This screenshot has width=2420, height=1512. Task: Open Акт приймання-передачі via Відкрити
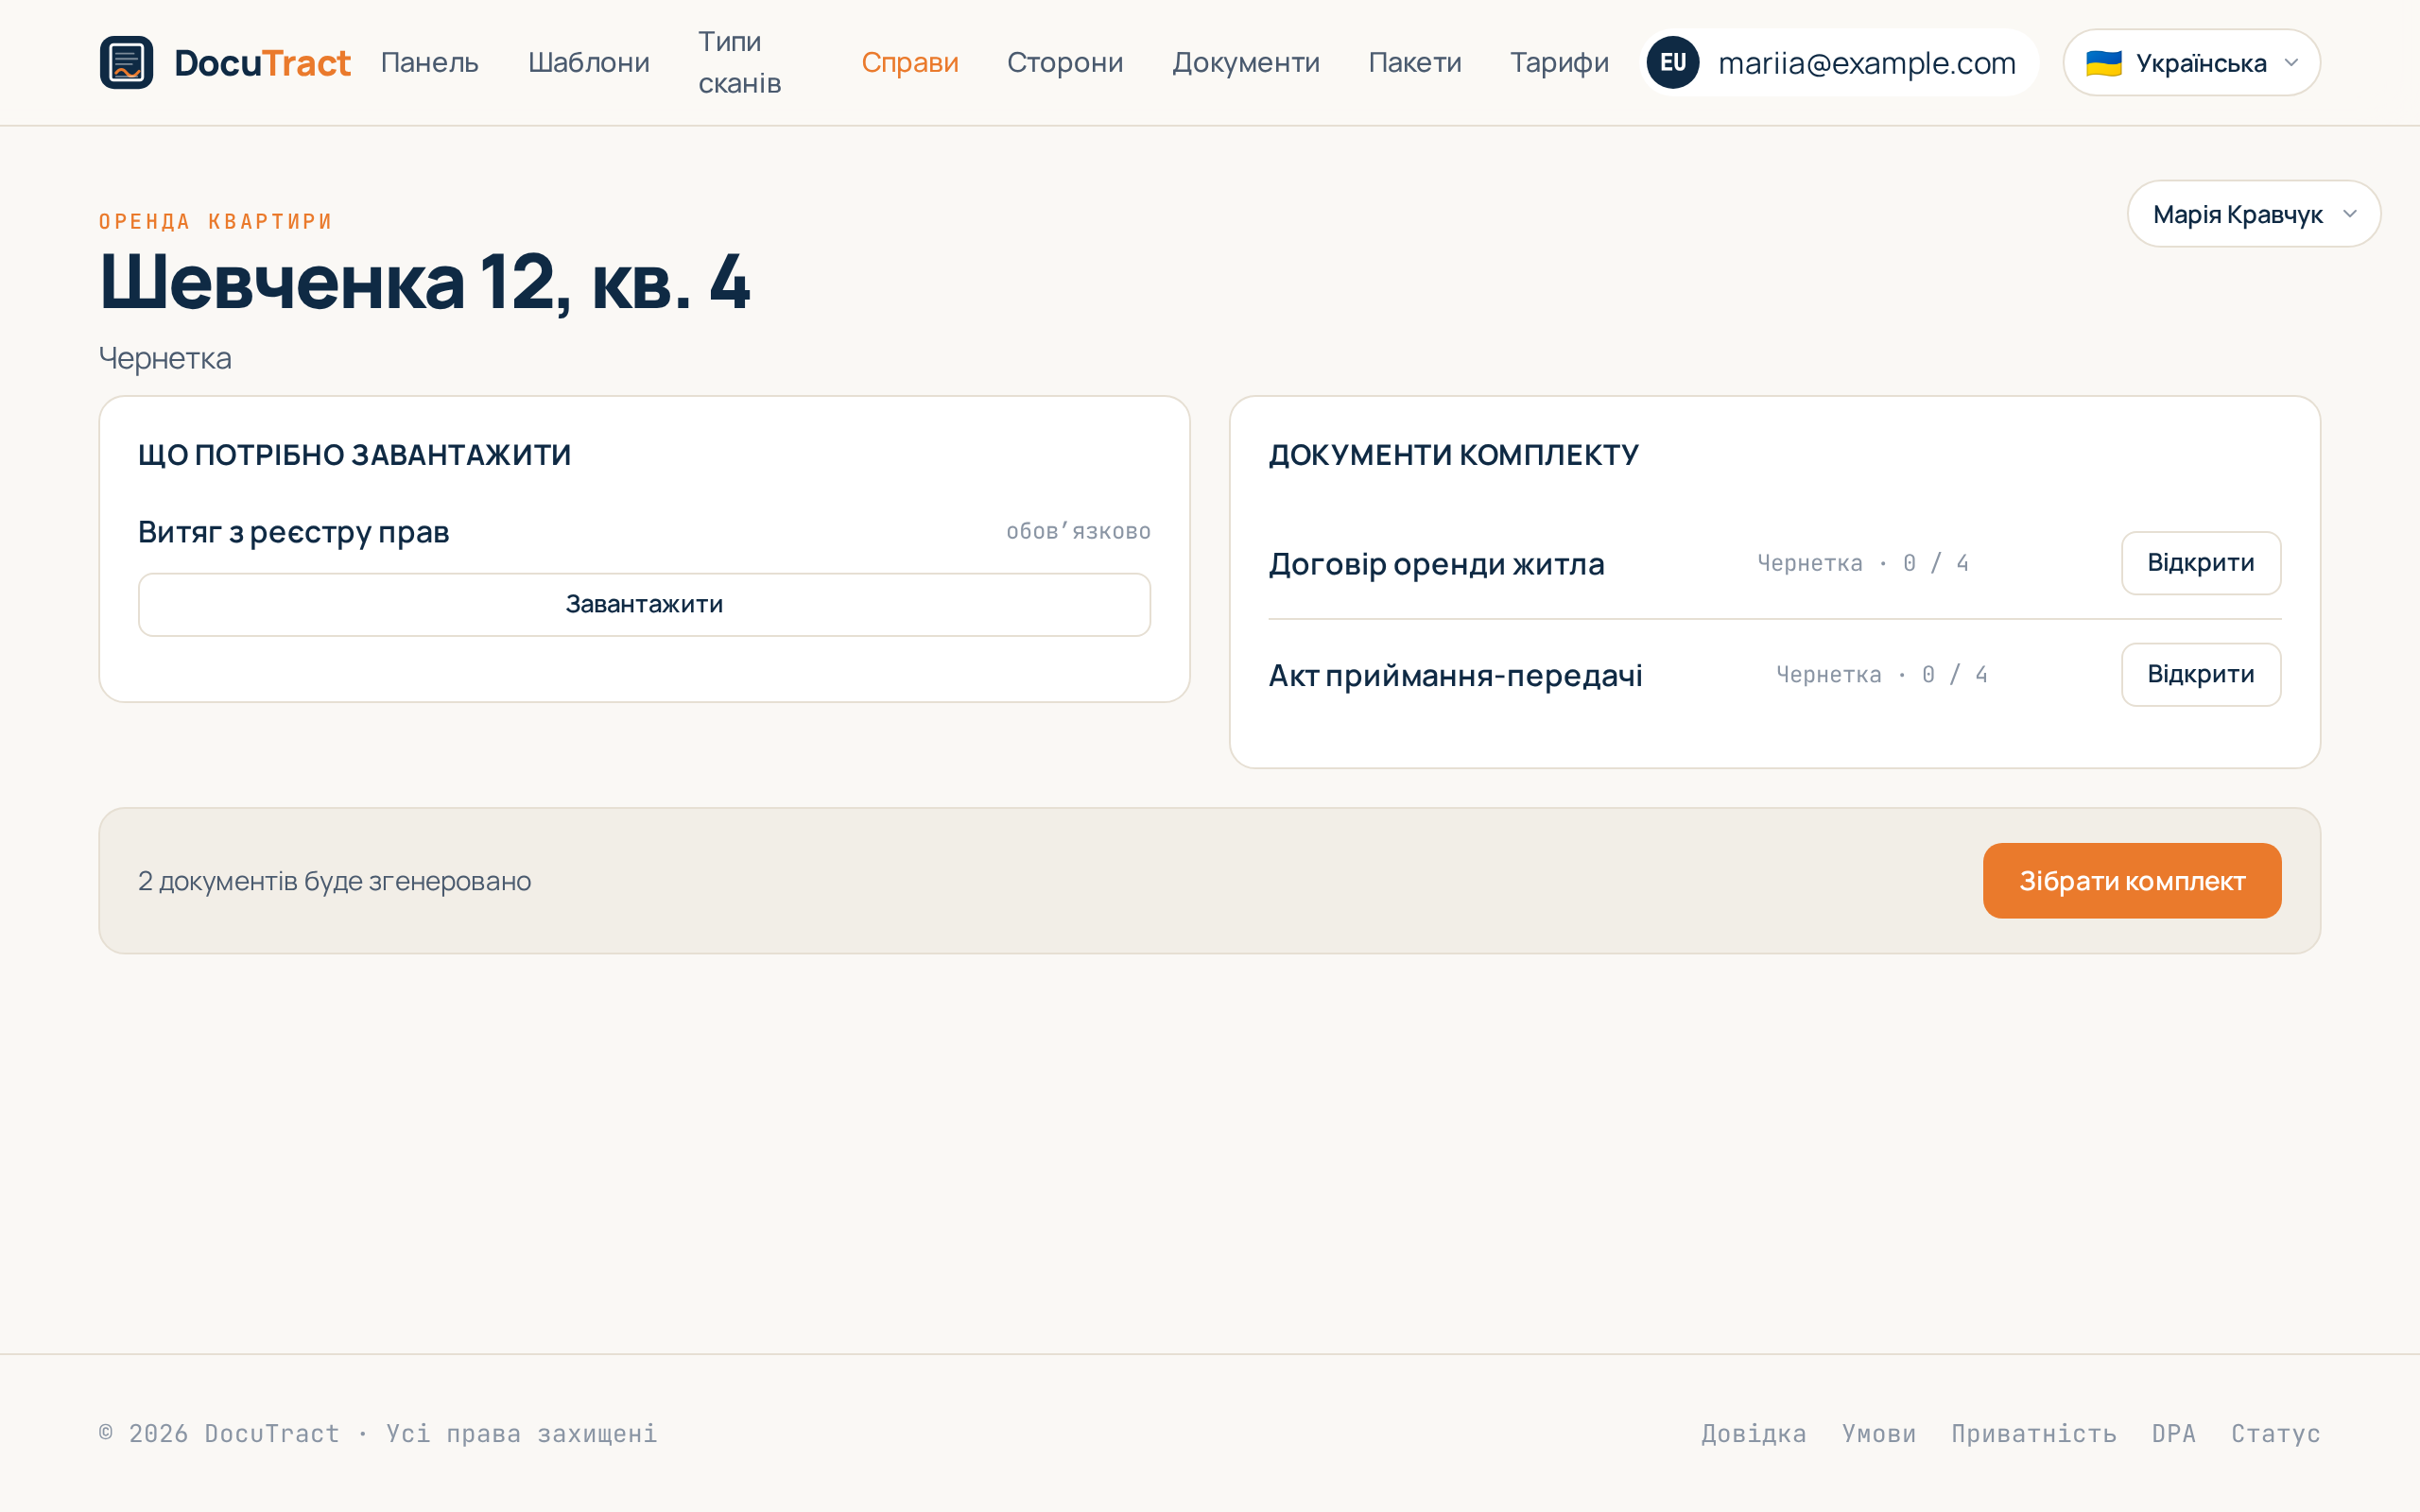click(2201, 674)
